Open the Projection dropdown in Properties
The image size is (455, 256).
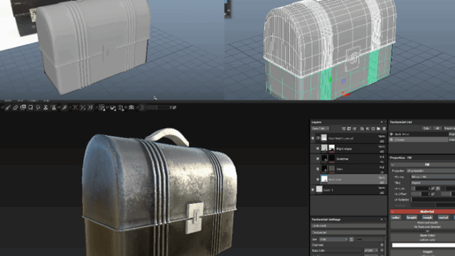(x=431, y=171)
